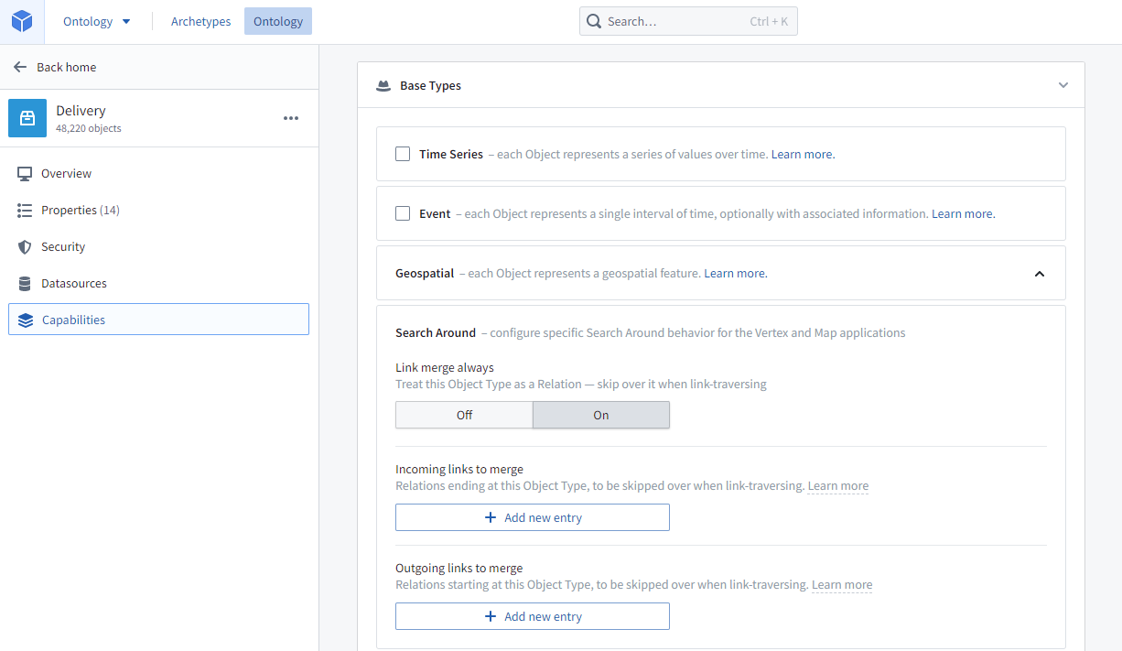This screenshot has height=651, width=1122.
Task: Click the back arrow icon beside Back home
Action: click(20, 67)
